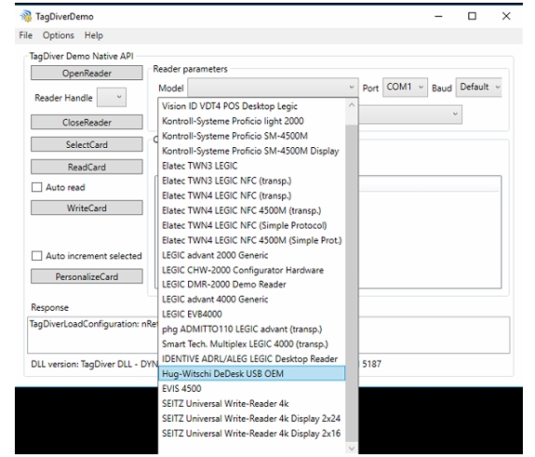Select SEITZ Universal Write-Reader 4k Display 2x24
The image size is (535, 457).
252,419
